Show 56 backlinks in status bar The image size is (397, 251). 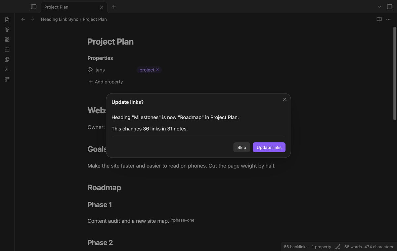(x=295, y=247)
